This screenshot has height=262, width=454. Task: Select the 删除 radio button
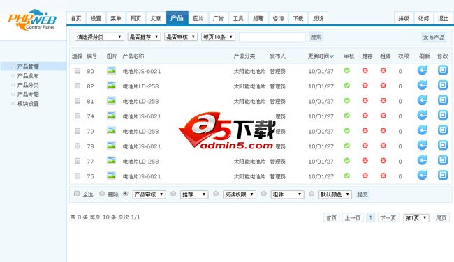coord(102,194)
